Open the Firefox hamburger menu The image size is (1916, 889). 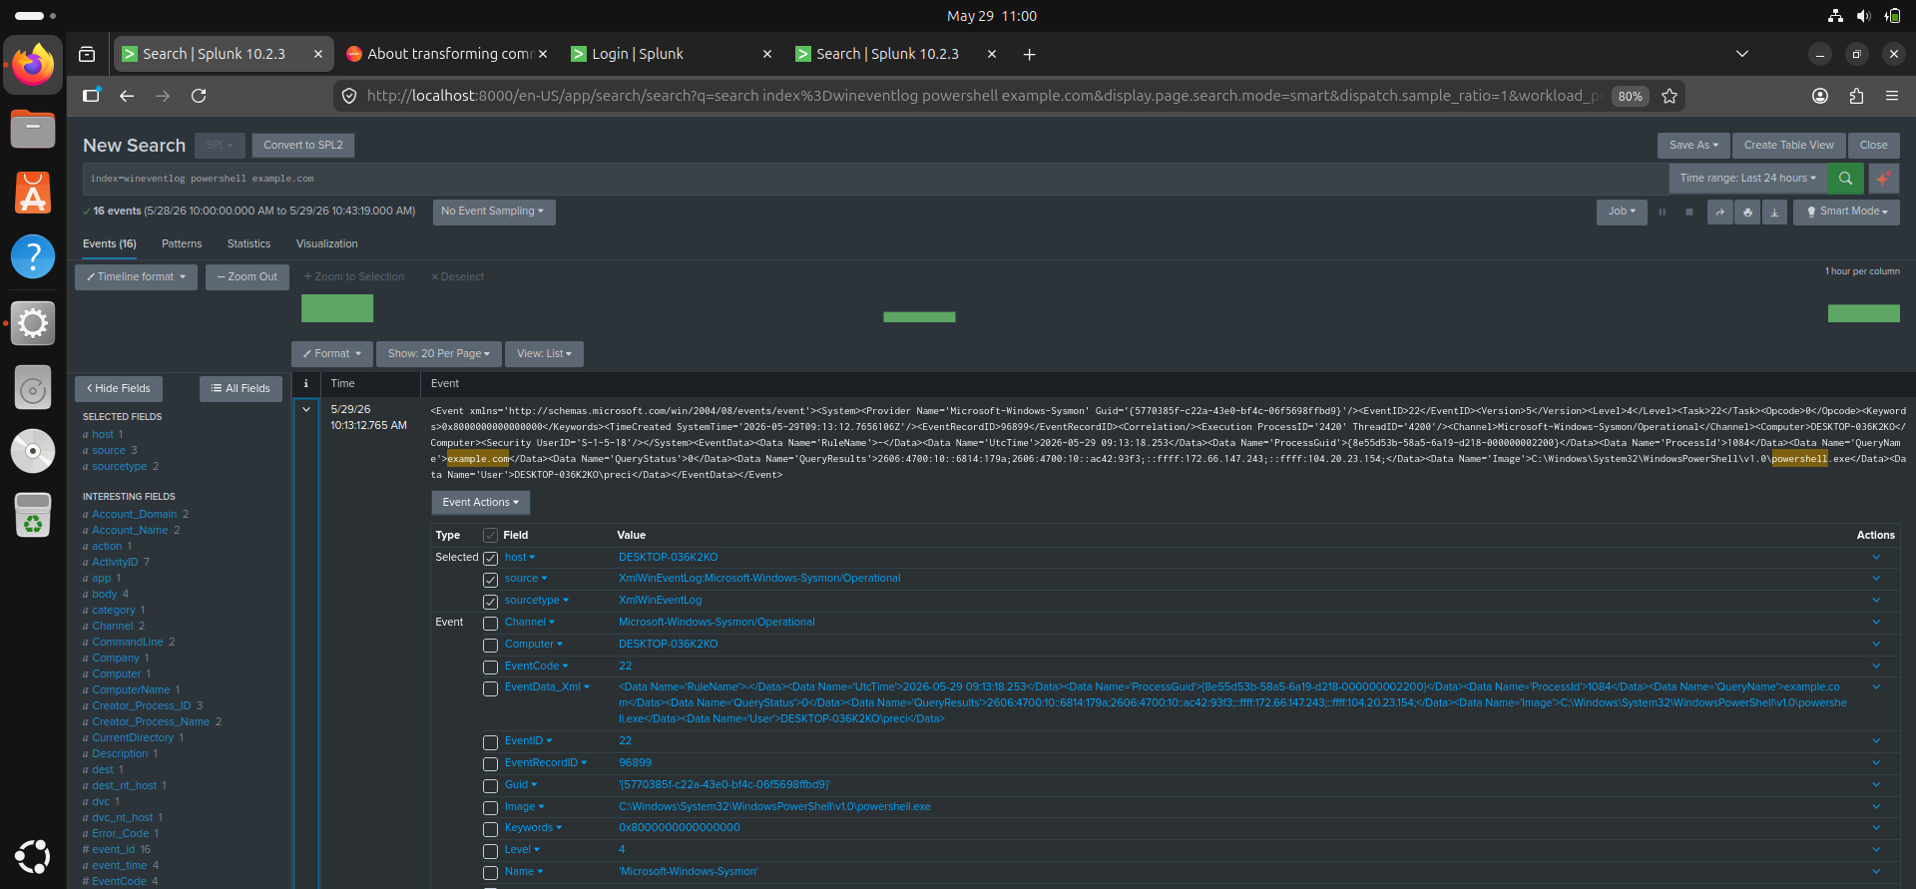tap(1892, 96)
